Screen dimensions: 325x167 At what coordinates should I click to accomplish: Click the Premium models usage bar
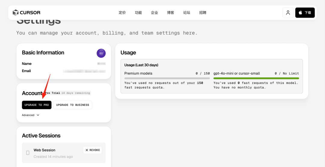167,78
